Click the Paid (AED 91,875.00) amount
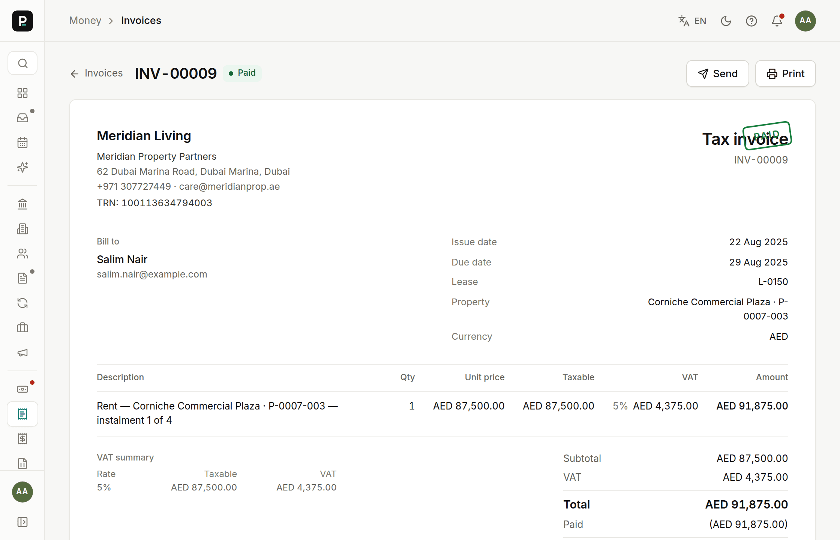840x540 pixels. (x=748, y=524)
